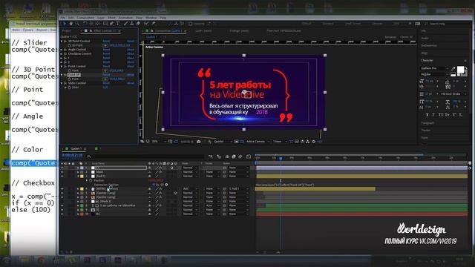
Task: Toggle visibility of BG layer 10
Action: coord(62,214)
